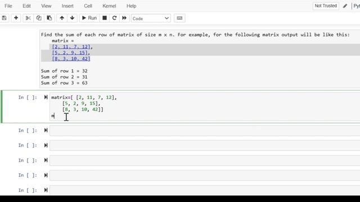The height and width of the screenshot is (202, 360).
Task: Open the Edit menu
Action: (x=26, y=6)
